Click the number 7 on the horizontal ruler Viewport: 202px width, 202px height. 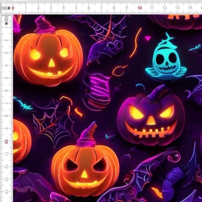pyautogui.click(x=101, y=8)
